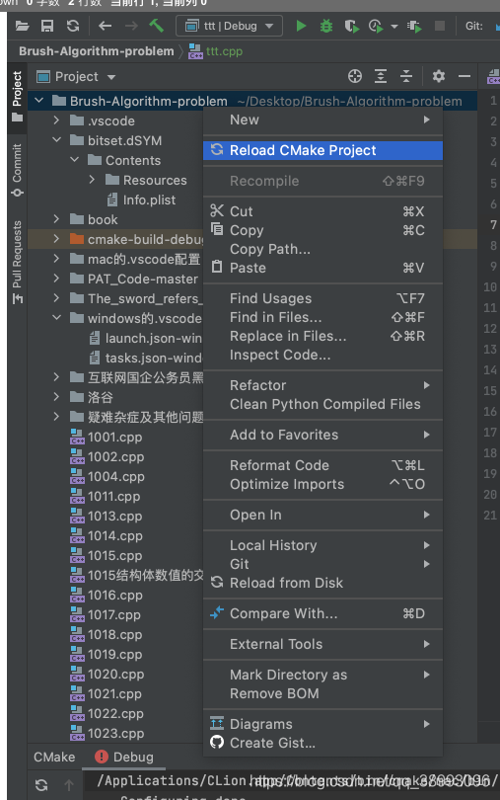The height and width of the screenshot is (800, 500).
Task: Open the ttt | Debug configuration dropdown
Action: tap(229, 26)
